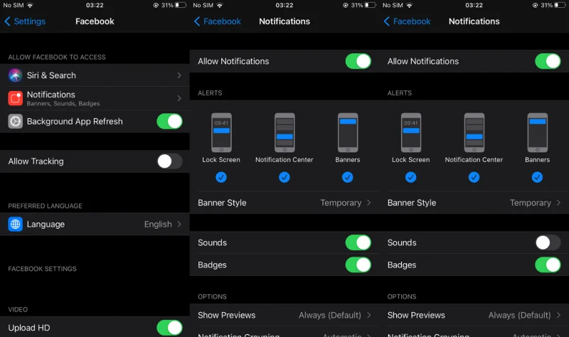Viewport: 569px width, 337px height.
Task: Tap the 'Lock Screen' label on middle screen
Action: tap(221, 159)
